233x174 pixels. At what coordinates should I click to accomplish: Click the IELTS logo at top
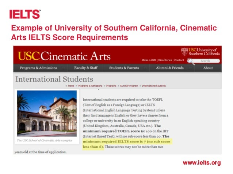coord(25,14)
